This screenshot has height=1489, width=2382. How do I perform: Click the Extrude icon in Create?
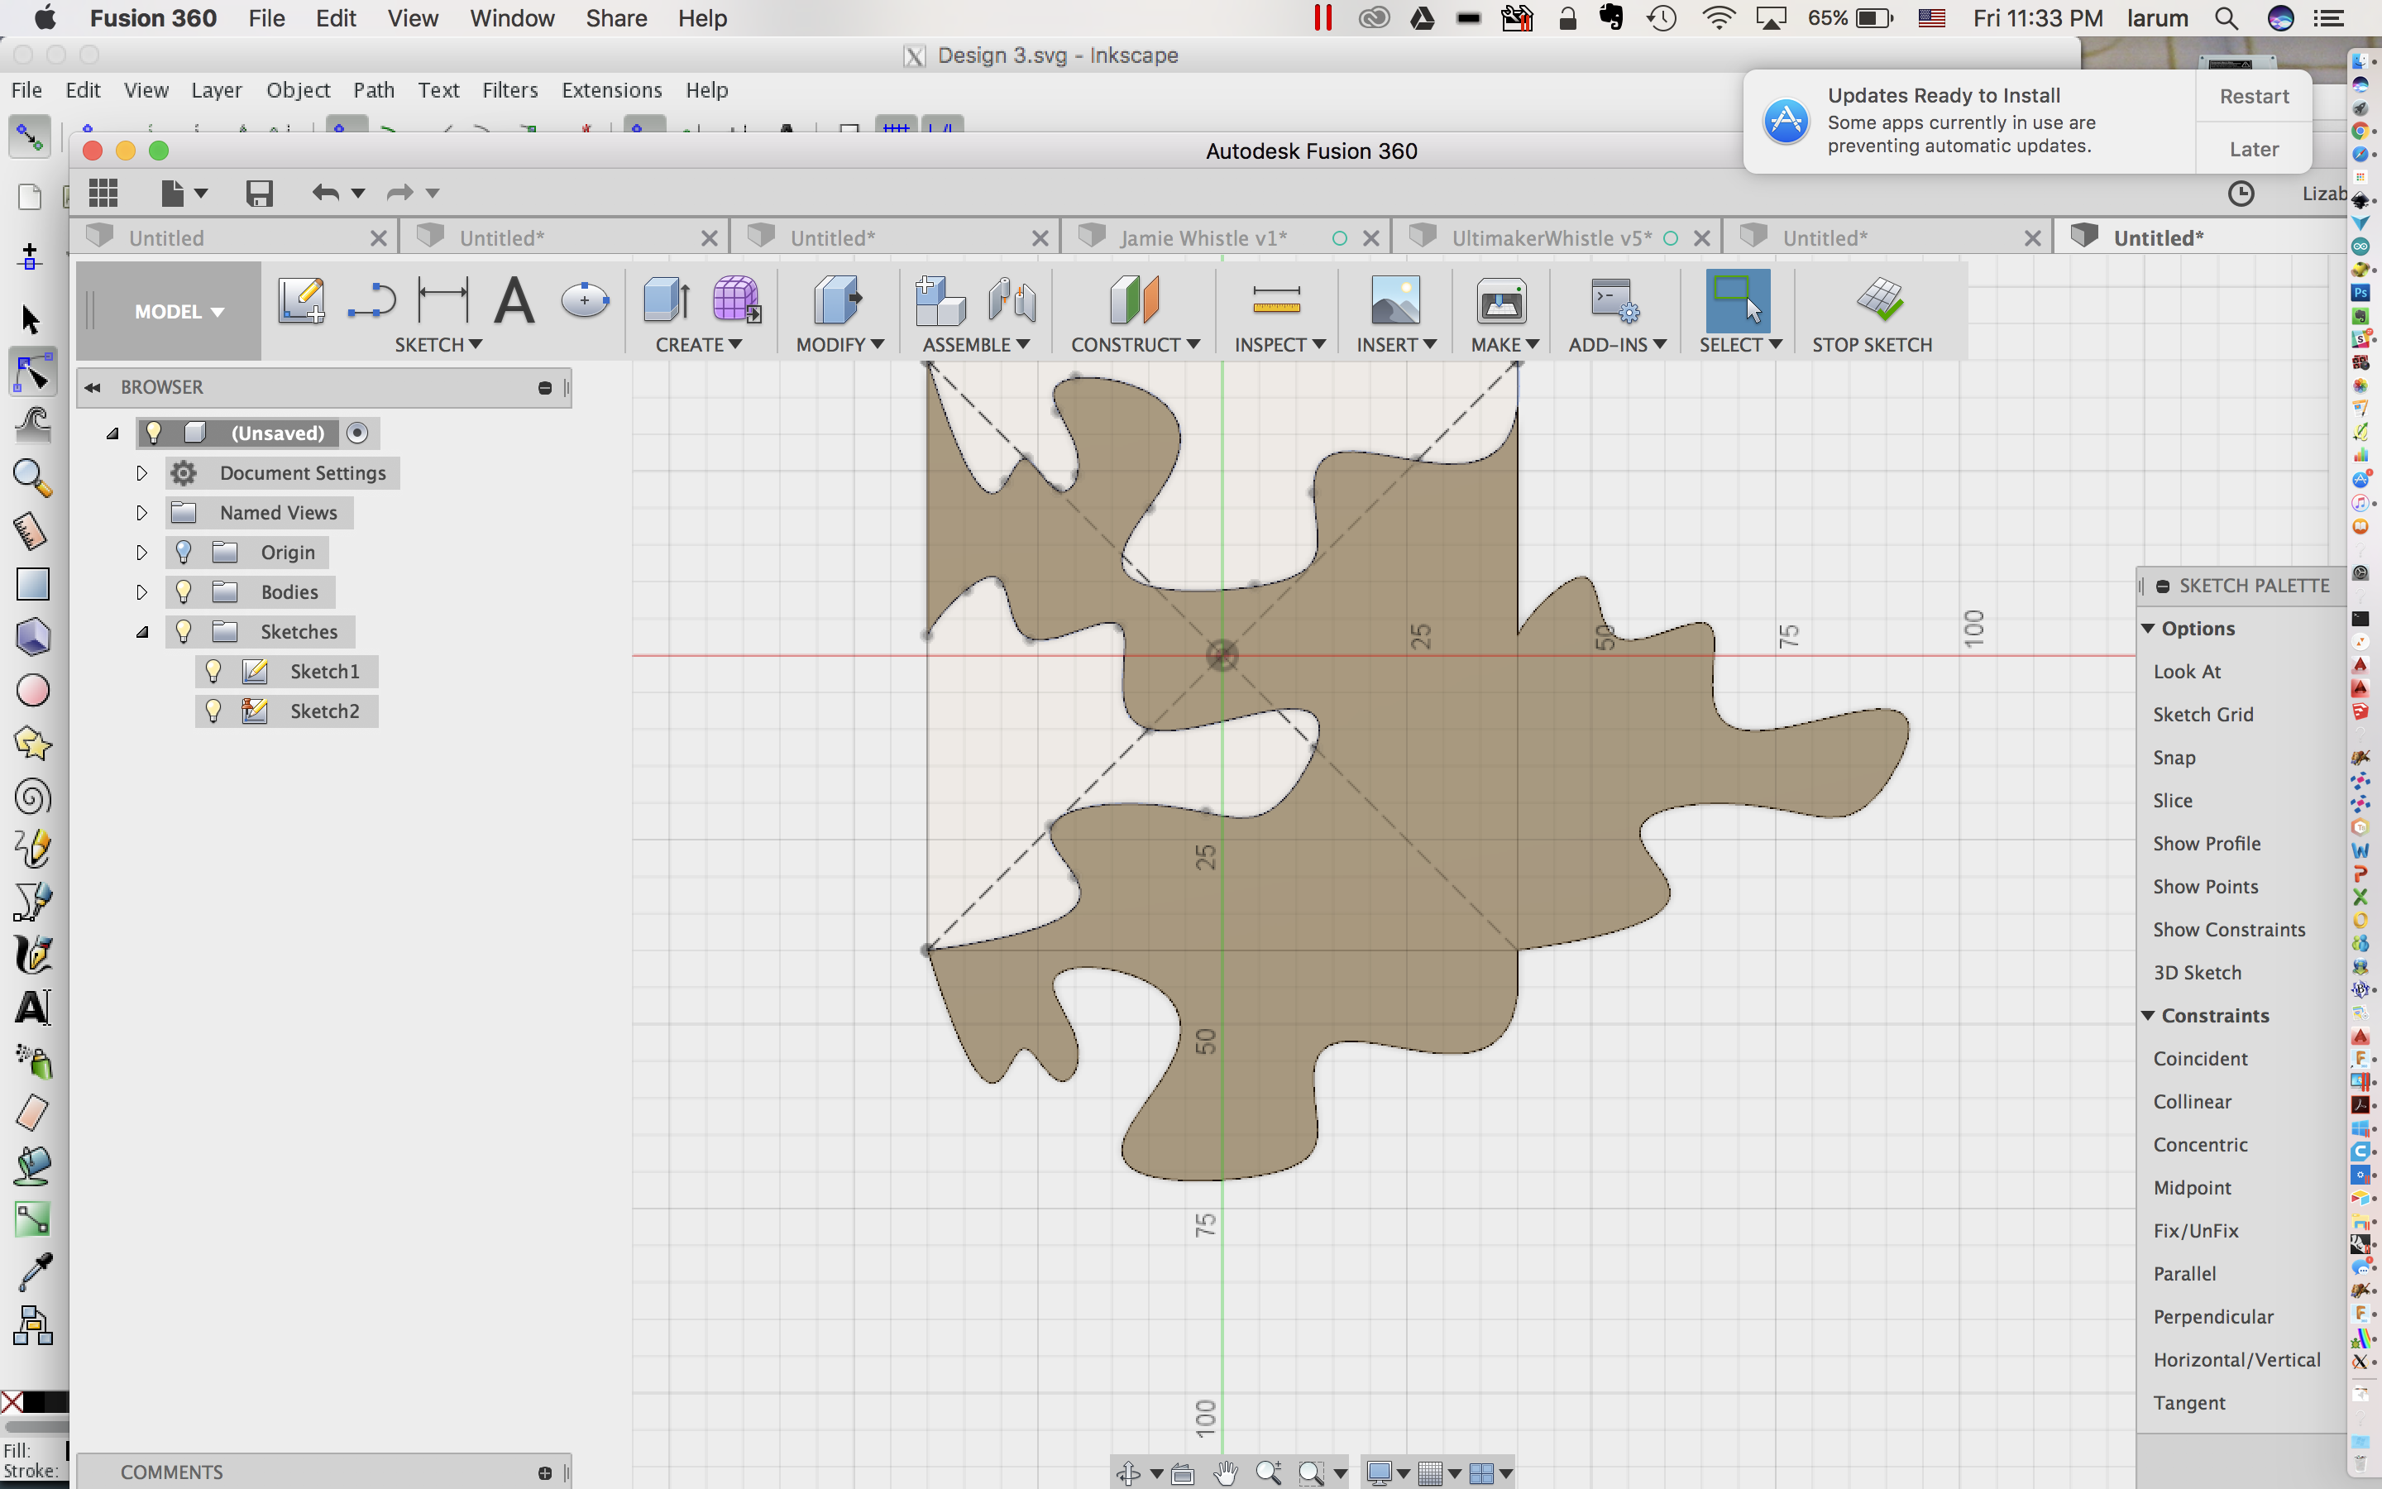667,300
